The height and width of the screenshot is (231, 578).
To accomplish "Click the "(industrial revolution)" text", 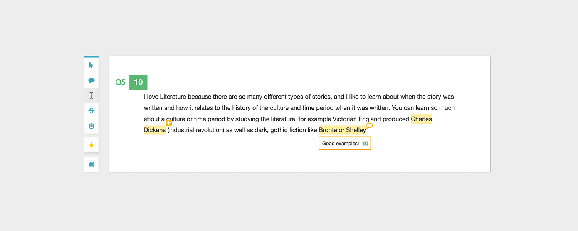I will 196,130.
